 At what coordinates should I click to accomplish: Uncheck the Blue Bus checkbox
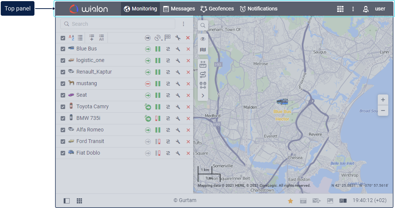[x=63, y=49]
